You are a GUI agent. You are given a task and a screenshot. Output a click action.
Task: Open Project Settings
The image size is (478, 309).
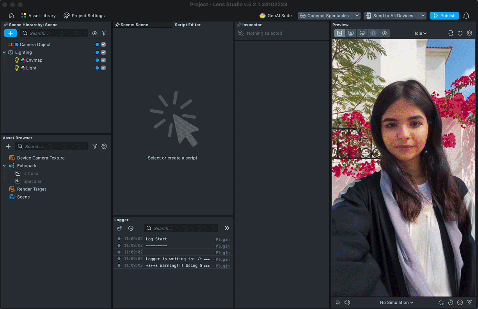84,16
